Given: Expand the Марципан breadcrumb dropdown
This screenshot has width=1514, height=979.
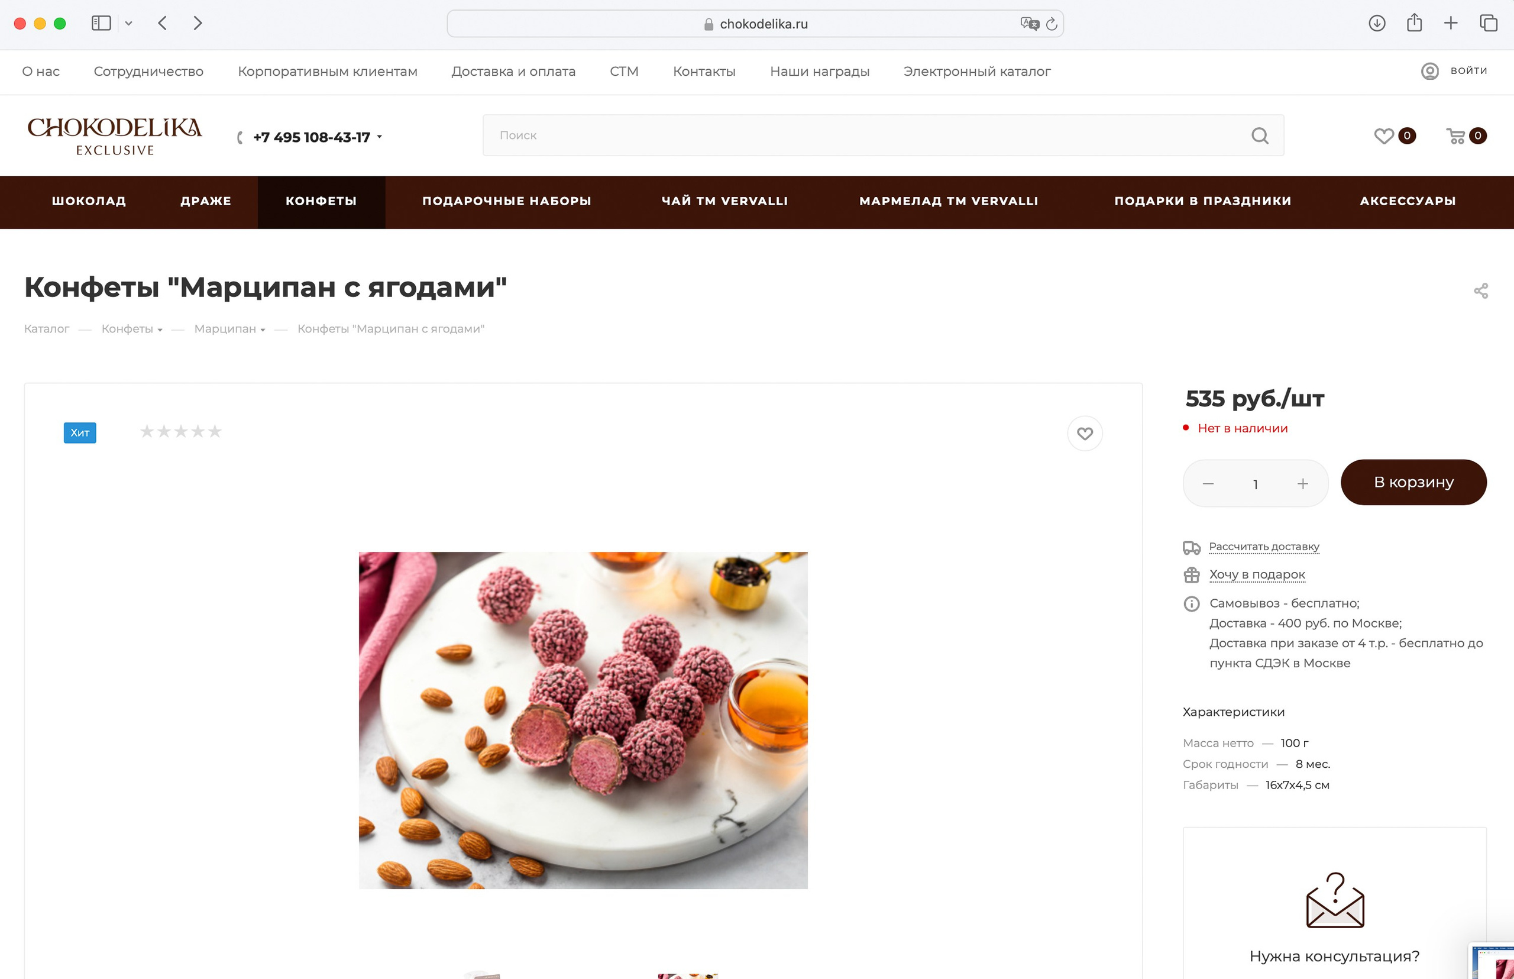Looking at the screenshot, I should pyautogui.click(x=263, y=330).
